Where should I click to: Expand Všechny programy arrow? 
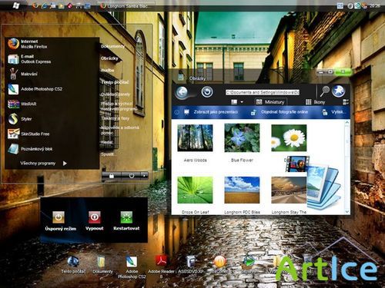click(65, 164)
